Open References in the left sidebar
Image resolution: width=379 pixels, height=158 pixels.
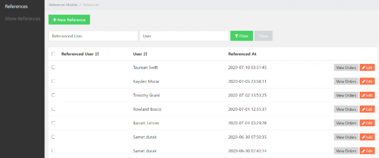click(x=16, y=6)
